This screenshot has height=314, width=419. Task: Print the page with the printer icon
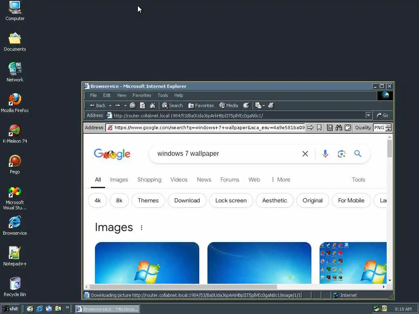click(271, 105)
